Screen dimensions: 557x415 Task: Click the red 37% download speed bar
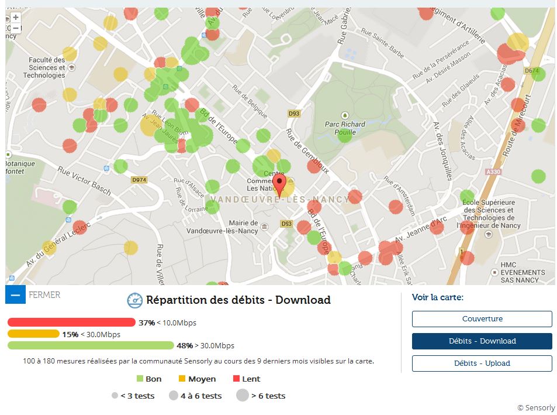click(71, 323)
